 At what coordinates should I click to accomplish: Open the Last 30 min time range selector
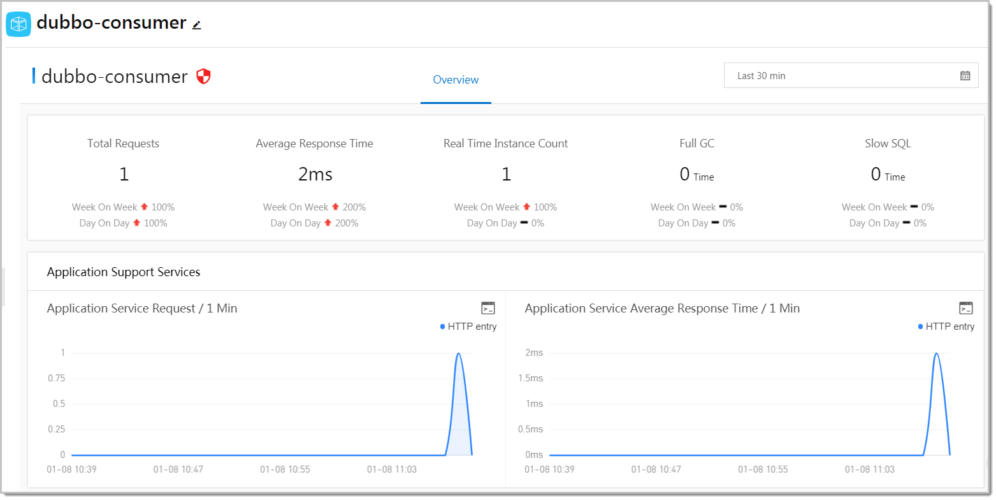click(x=851, y=75)
